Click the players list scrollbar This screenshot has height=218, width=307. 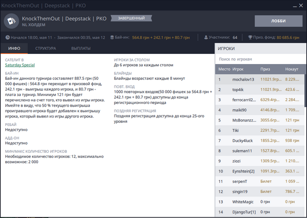click(x=305, y=90)
